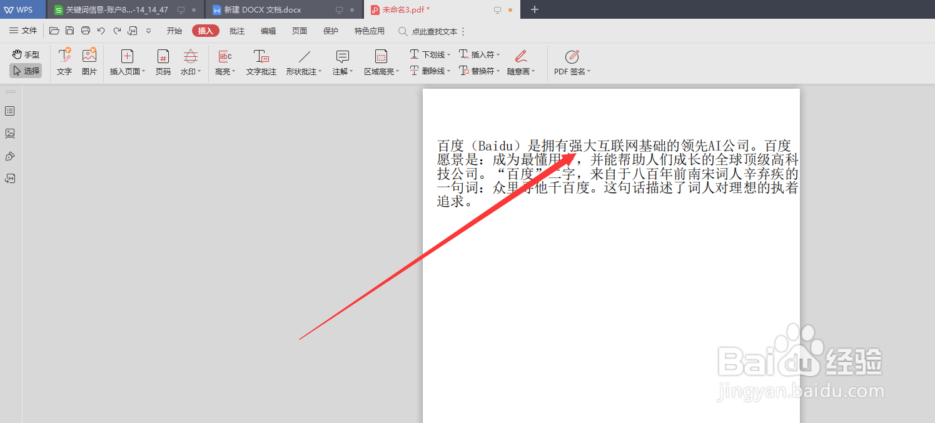Open the 页面 tab
935x423 pixels.
coord(300,31)
